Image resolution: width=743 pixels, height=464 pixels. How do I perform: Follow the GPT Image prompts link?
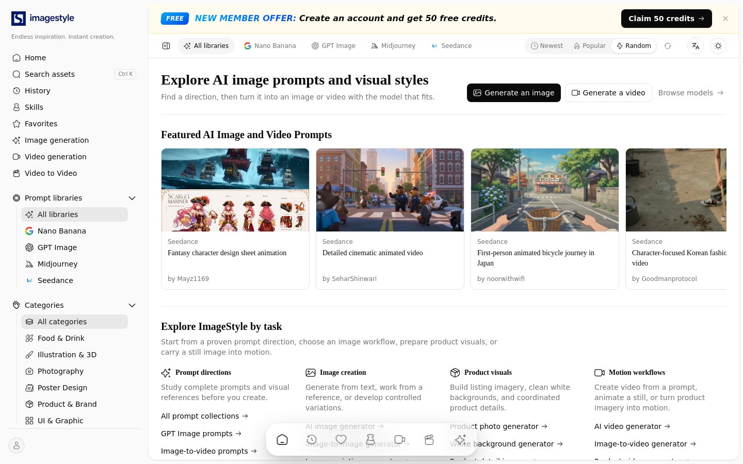(x=201, y=434)
